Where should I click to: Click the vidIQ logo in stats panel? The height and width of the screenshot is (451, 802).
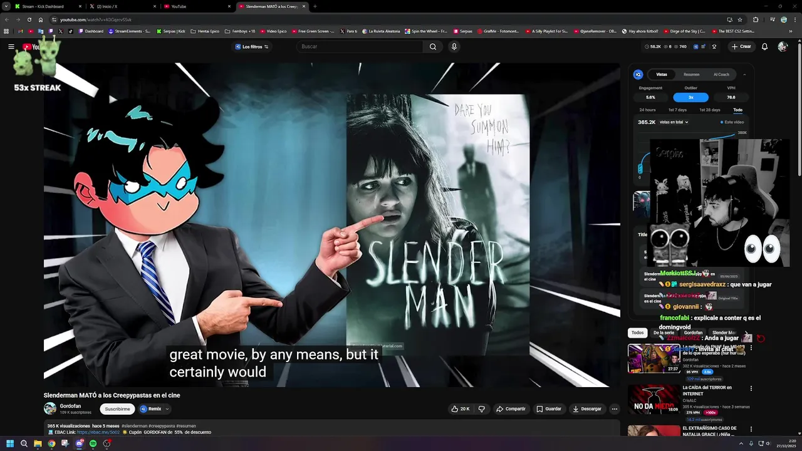click(638, 75)
